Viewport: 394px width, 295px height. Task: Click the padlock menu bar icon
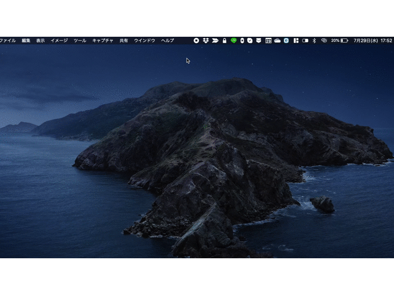(x=224, y=40)
